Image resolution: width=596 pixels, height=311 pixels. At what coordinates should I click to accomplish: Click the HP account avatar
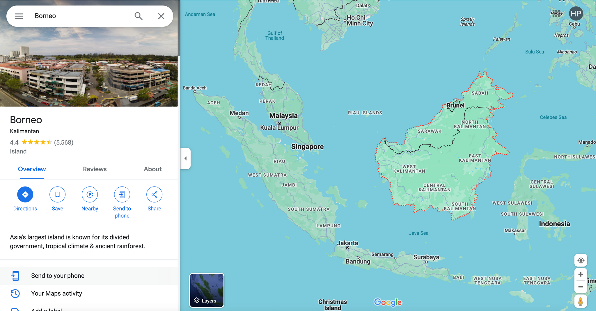[x=576, y=14]
